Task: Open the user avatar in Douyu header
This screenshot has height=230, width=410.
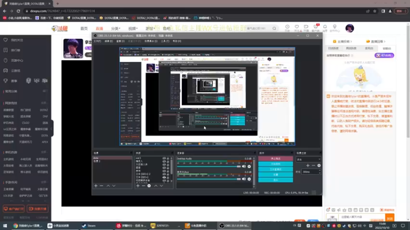Action: (350, 28)
